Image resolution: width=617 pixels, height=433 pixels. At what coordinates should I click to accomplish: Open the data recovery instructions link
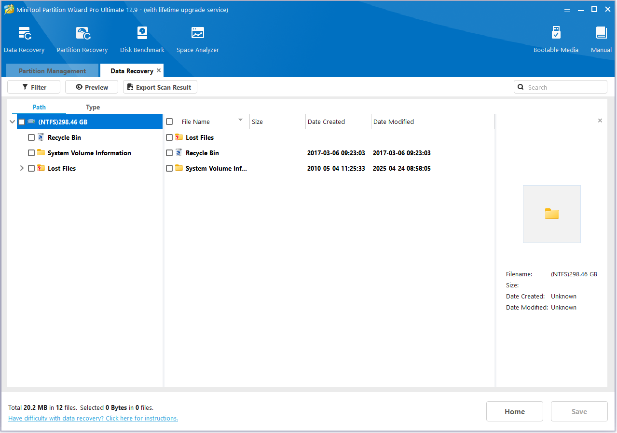tap(93, 418)
